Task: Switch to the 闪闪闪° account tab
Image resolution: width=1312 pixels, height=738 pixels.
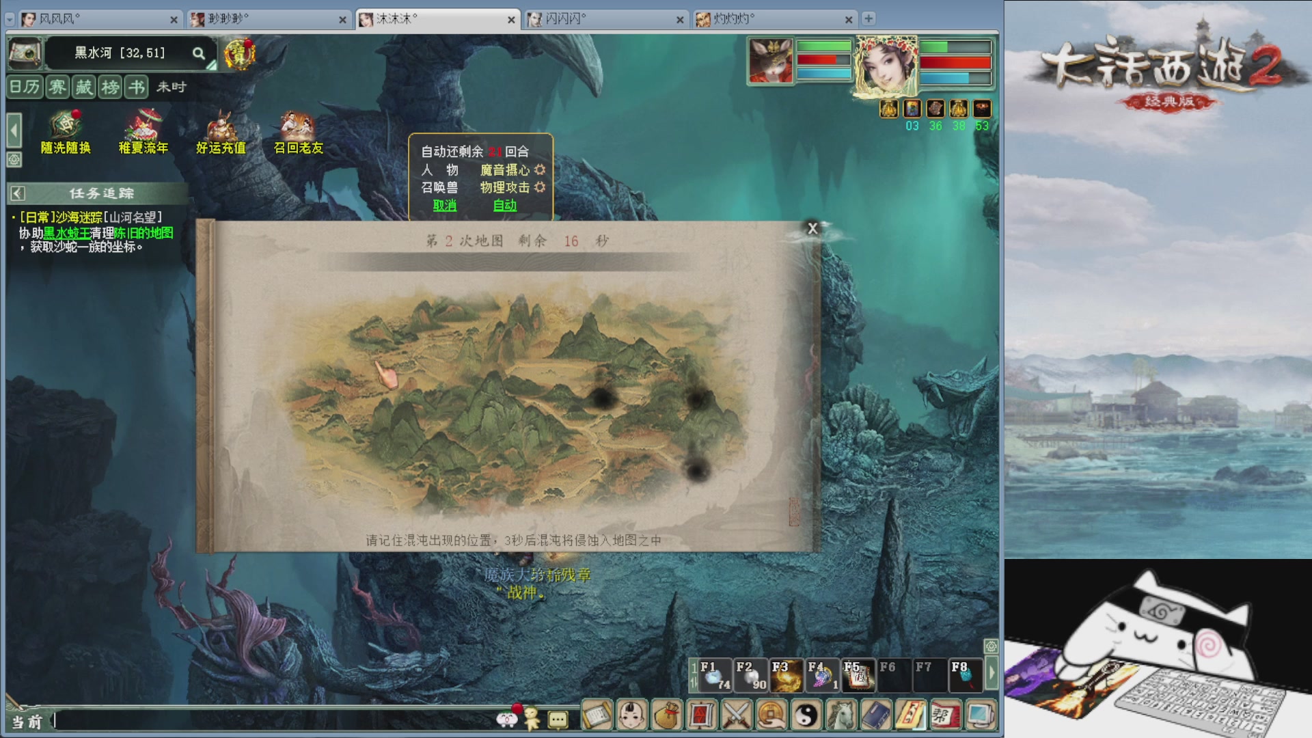Action: click(606, 19)
